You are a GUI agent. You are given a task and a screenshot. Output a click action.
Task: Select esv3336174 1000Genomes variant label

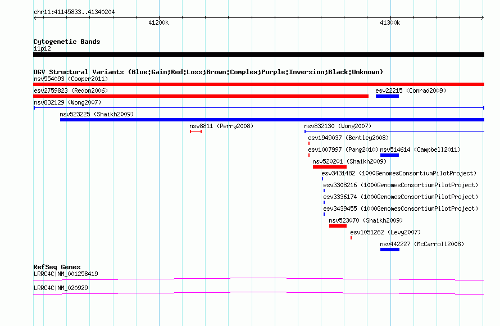401,197
